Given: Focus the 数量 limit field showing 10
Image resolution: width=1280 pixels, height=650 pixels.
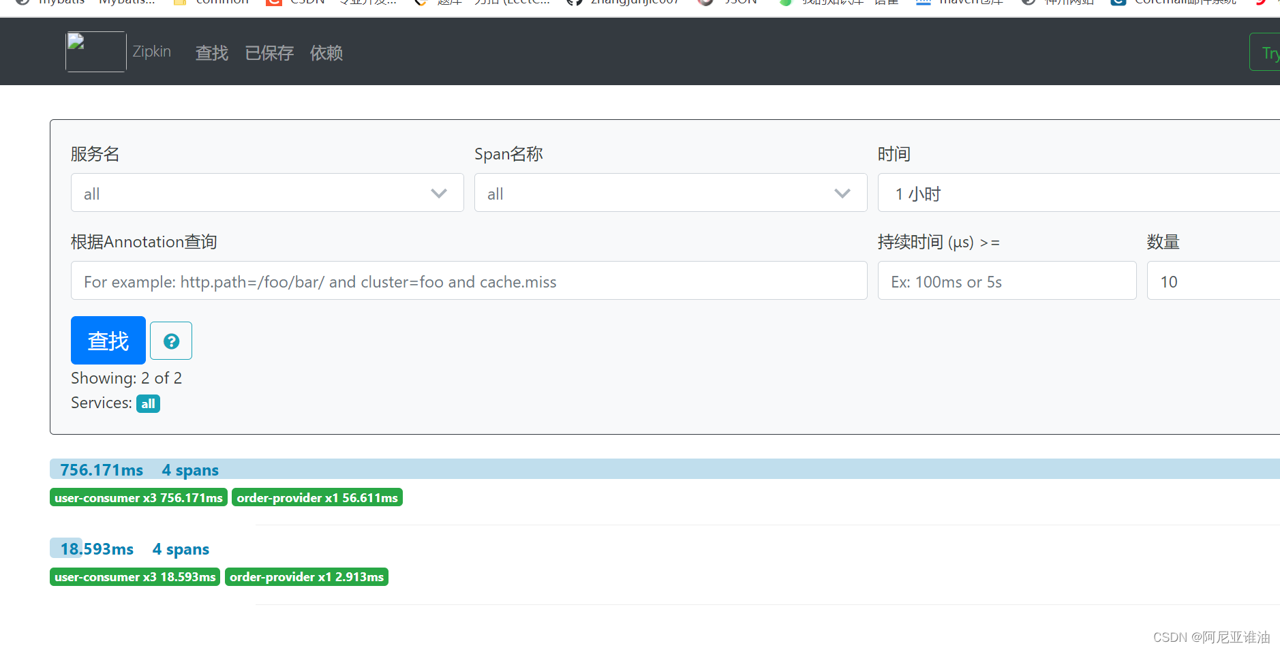Looking at the screenshot, I should 1213,281.
